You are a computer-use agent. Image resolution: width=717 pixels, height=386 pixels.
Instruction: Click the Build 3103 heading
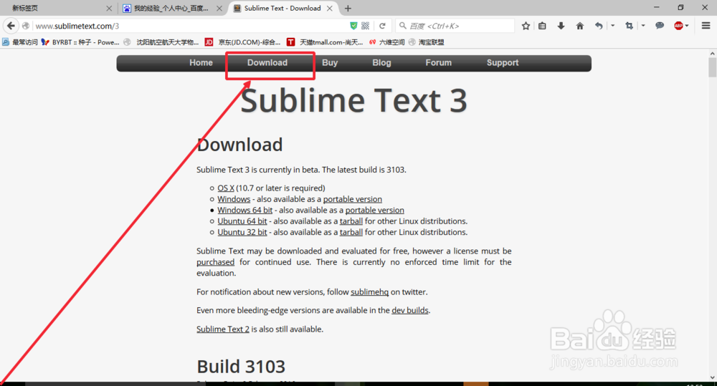241,367
